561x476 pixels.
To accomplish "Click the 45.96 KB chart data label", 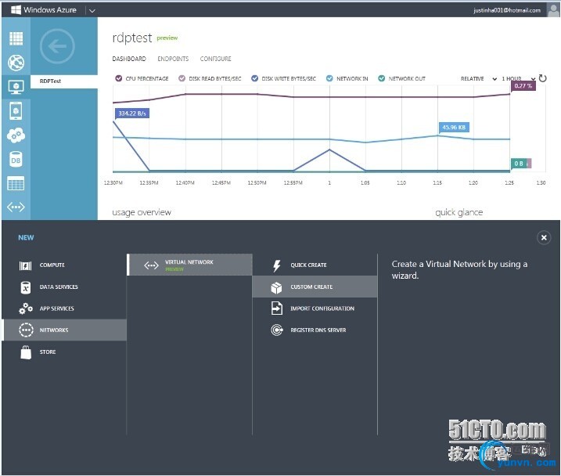I will [x=454, y=127].
